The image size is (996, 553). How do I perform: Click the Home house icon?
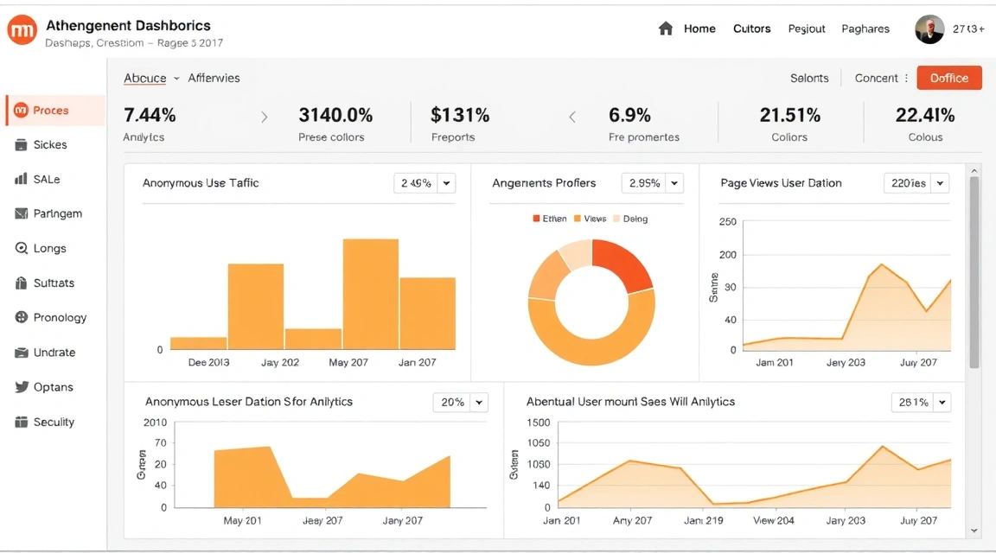pyautogui.click(x=666, y=29)
